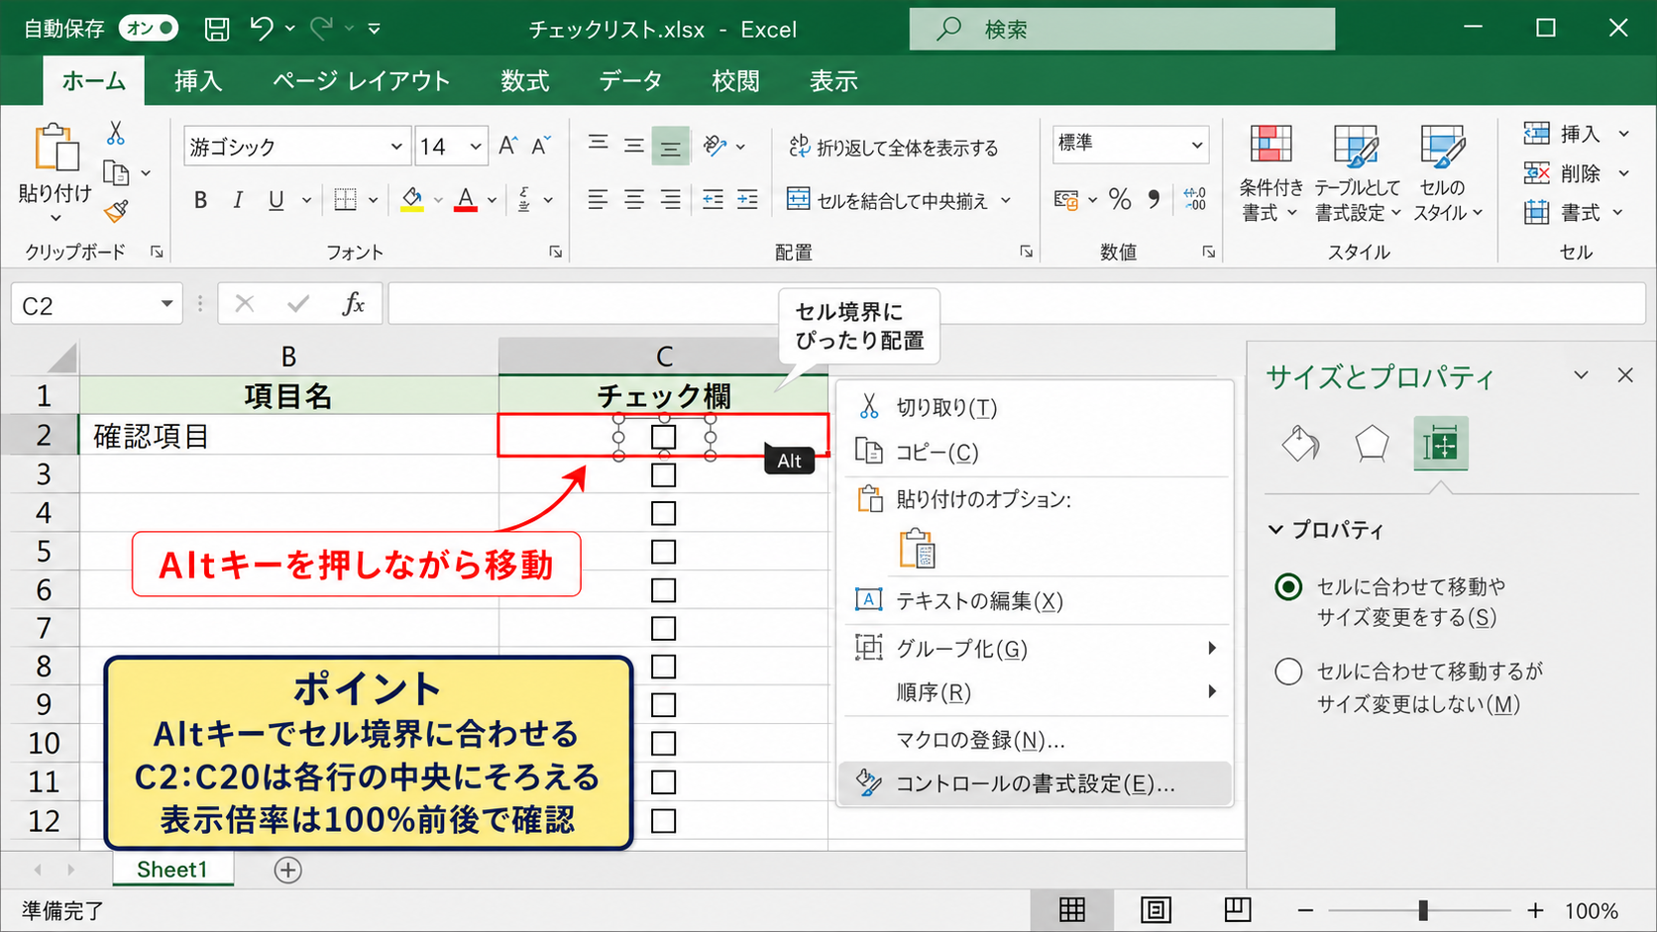Select the Size & Properties pane icon
This screenshot has height=932, width=1657.
[x=1441, y=444]
